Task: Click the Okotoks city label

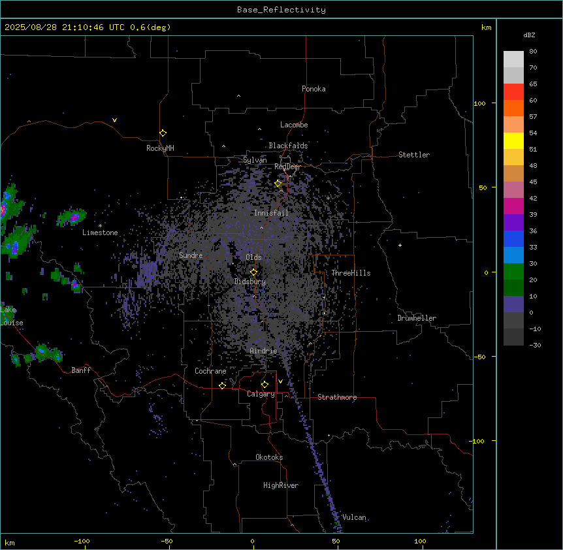Action: 269,457
